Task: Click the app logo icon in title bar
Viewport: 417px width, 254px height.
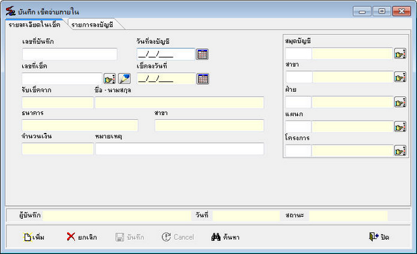Action: pyautogui.click(x=10, y=11)
